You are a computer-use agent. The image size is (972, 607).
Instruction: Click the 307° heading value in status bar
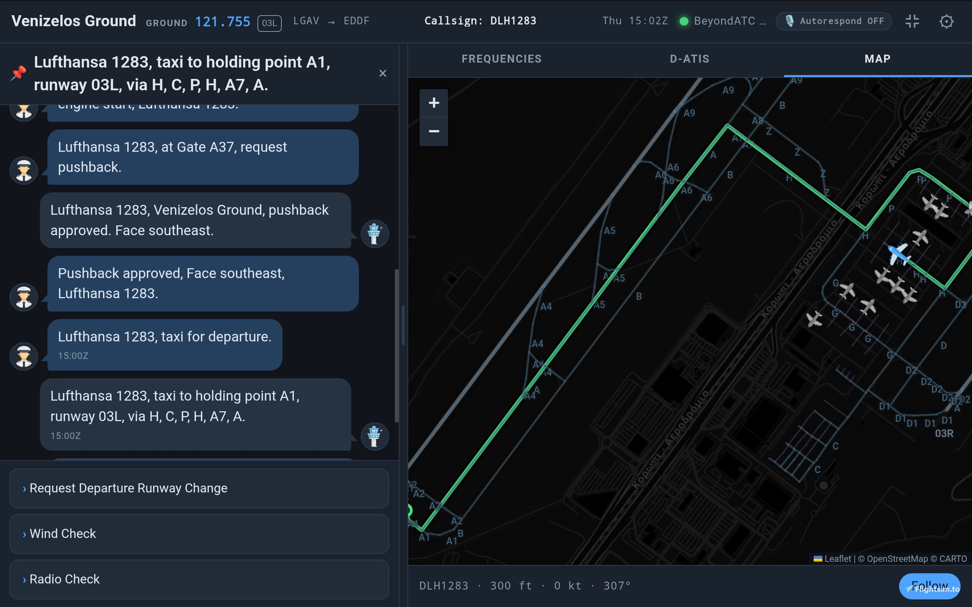[617, 586]
